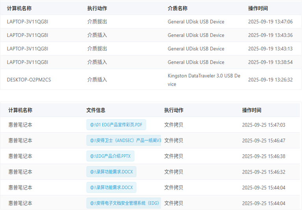Open the EDG产品介绍.PPTX file tag
This screenshot has height=210, width=302.
click(x=110, y=156)
